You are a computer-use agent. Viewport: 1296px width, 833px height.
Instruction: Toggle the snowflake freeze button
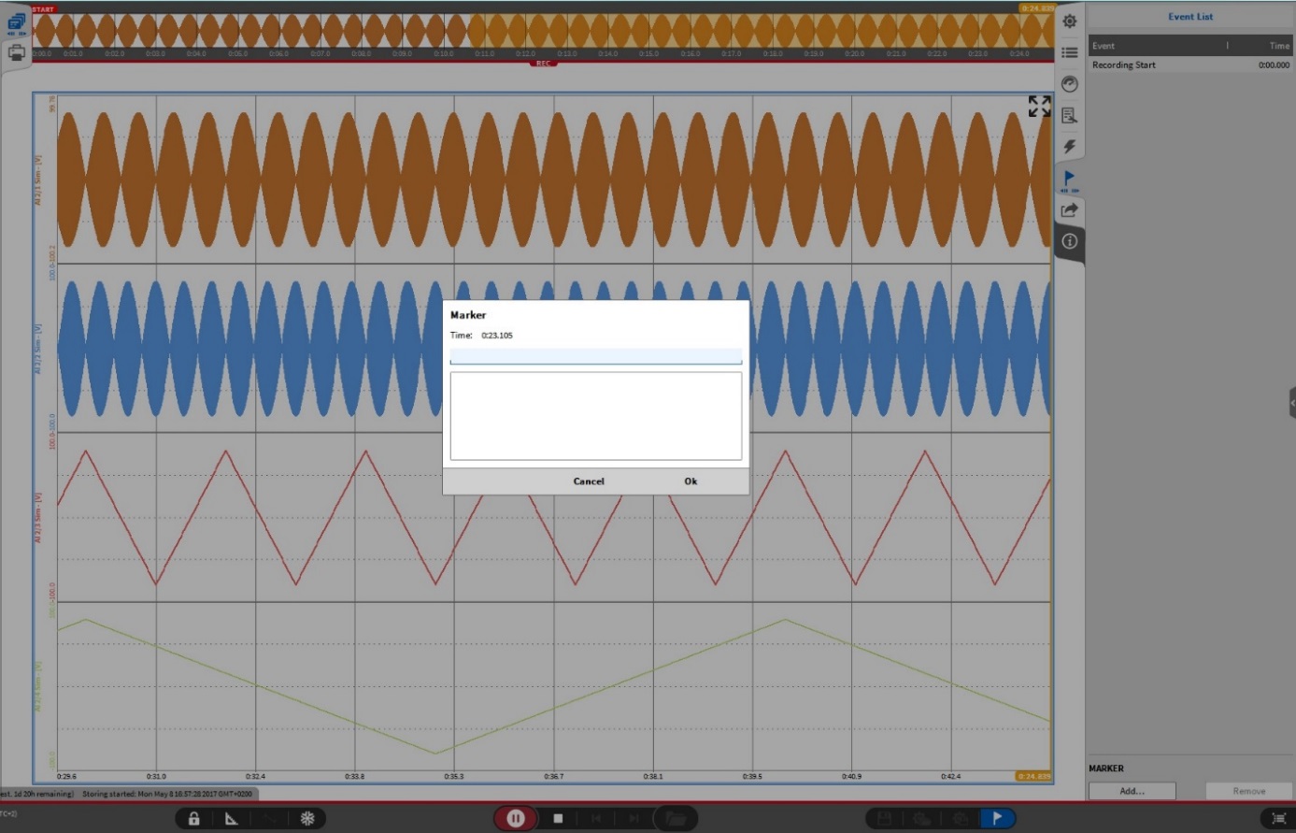(306, 819)
